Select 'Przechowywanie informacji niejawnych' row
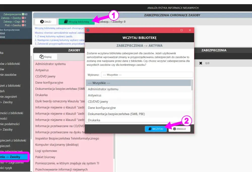The image size is (252, 172). [73, 169]
